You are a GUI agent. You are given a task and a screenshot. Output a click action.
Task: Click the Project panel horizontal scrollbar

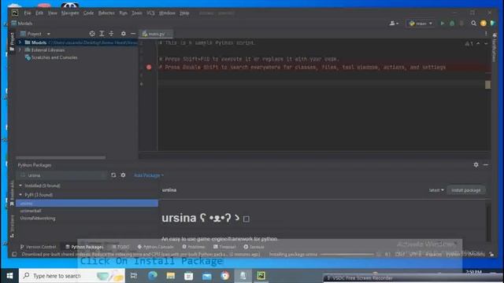(61, 157)
